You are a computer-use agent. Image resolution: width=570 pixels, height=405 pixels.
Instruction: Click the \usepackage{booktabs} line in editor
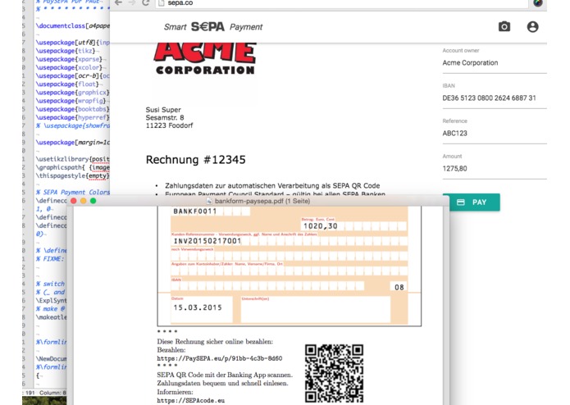click(73, 109)
